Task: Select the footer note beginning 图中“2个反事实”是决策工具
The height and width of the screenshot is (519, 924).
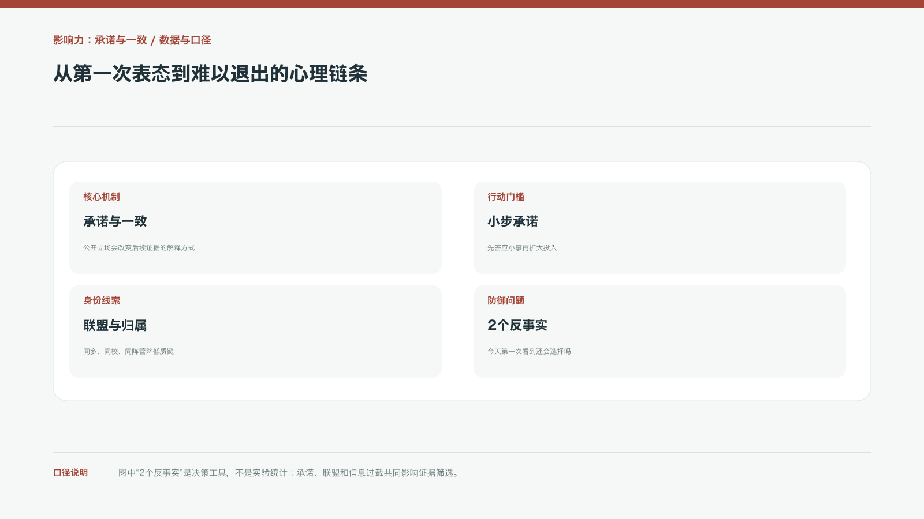Action: coord(289,473)
